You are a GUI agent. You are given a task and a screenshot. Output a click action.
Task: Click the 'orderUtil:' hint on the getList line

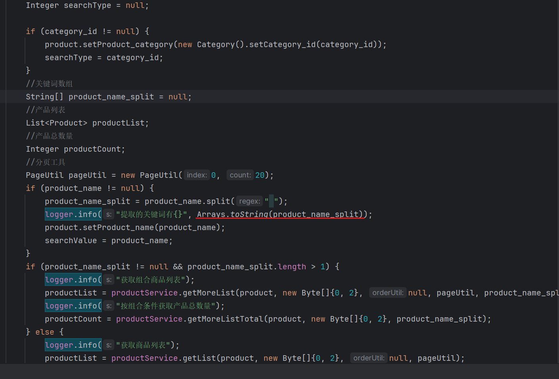click(369, 358)
